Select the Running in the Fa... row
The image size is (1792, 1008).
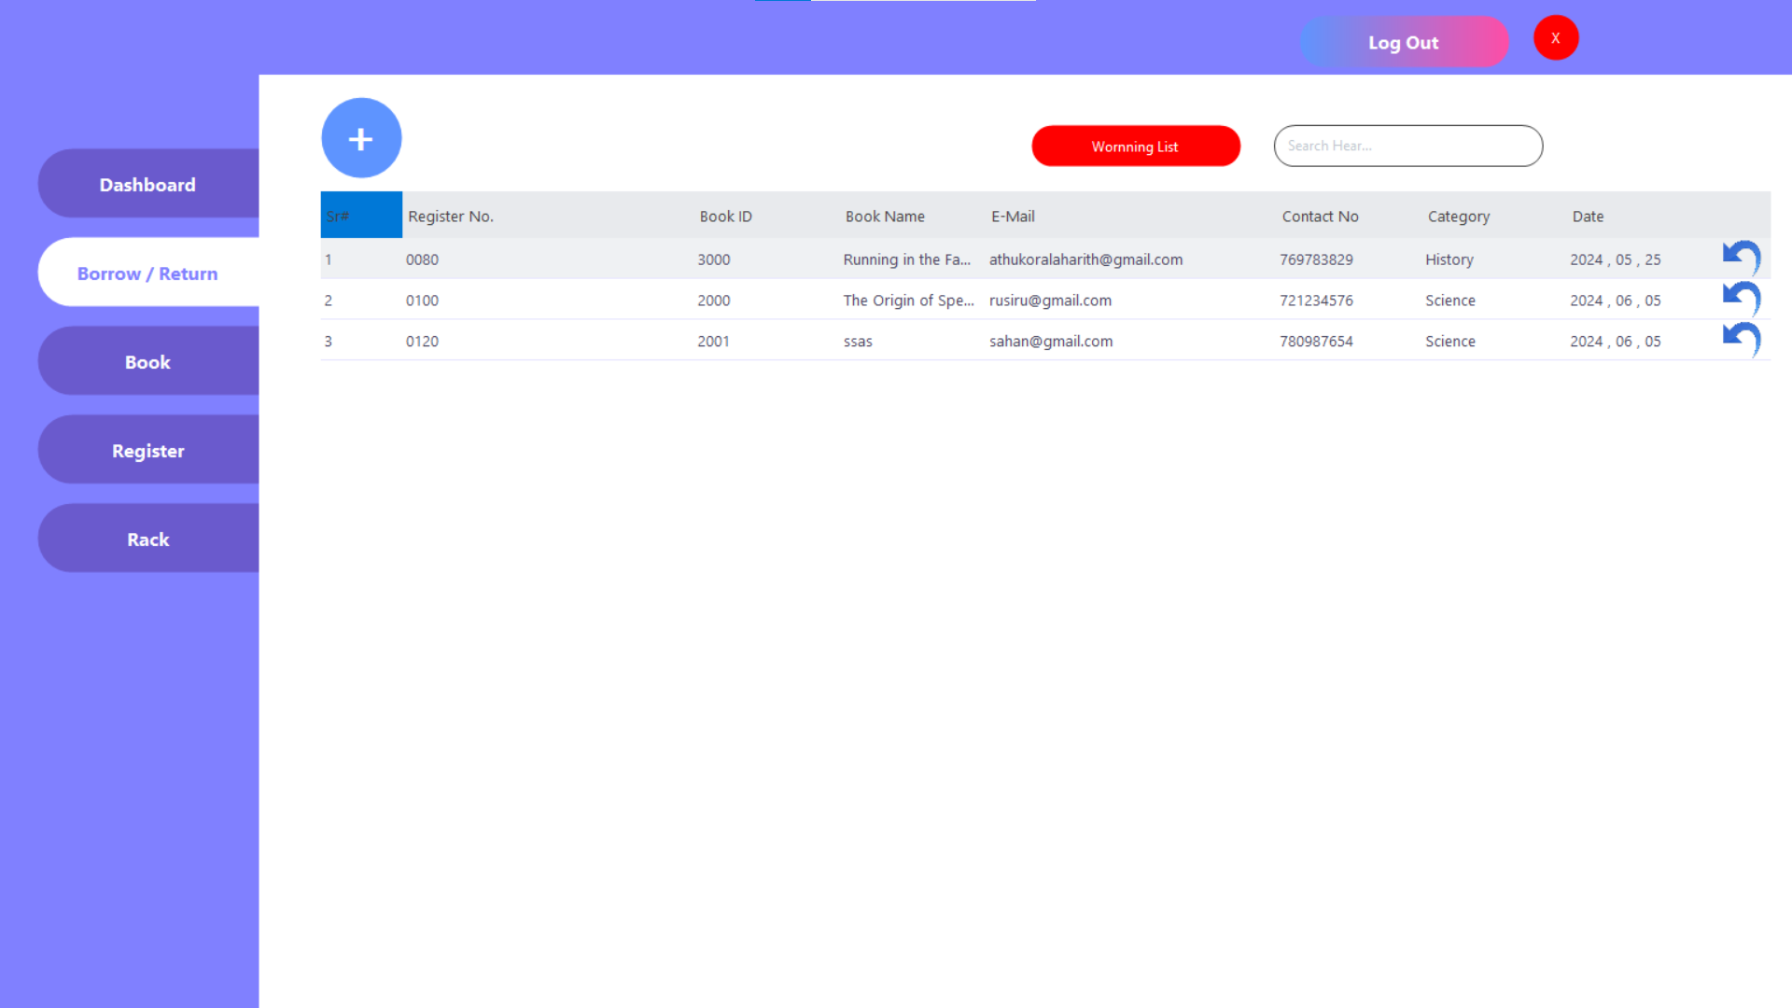pos(906,259)
